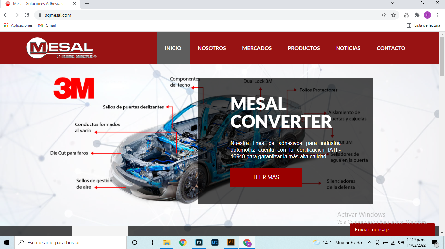Viewport: 445px width, 249px height.
Task: Open Photoshop from the taskbar
Action: (199, 242)
